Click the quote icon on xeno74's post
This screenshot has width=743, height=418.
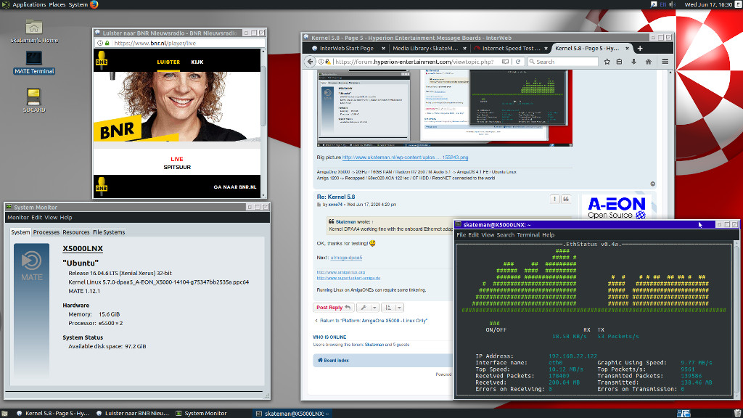(566, 199)
